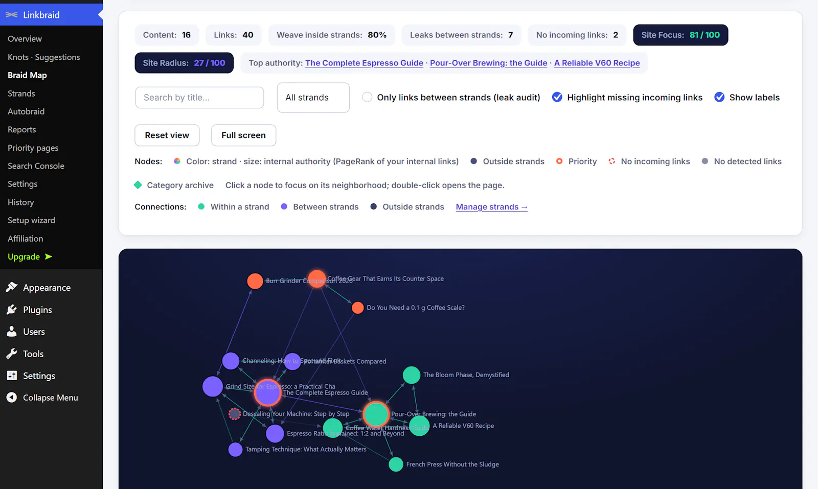Click the Users person icon

coord(12,331)
